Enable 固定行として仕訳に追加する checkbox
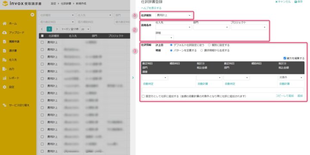The image size is (310, 155). click(x=143, y=96)
